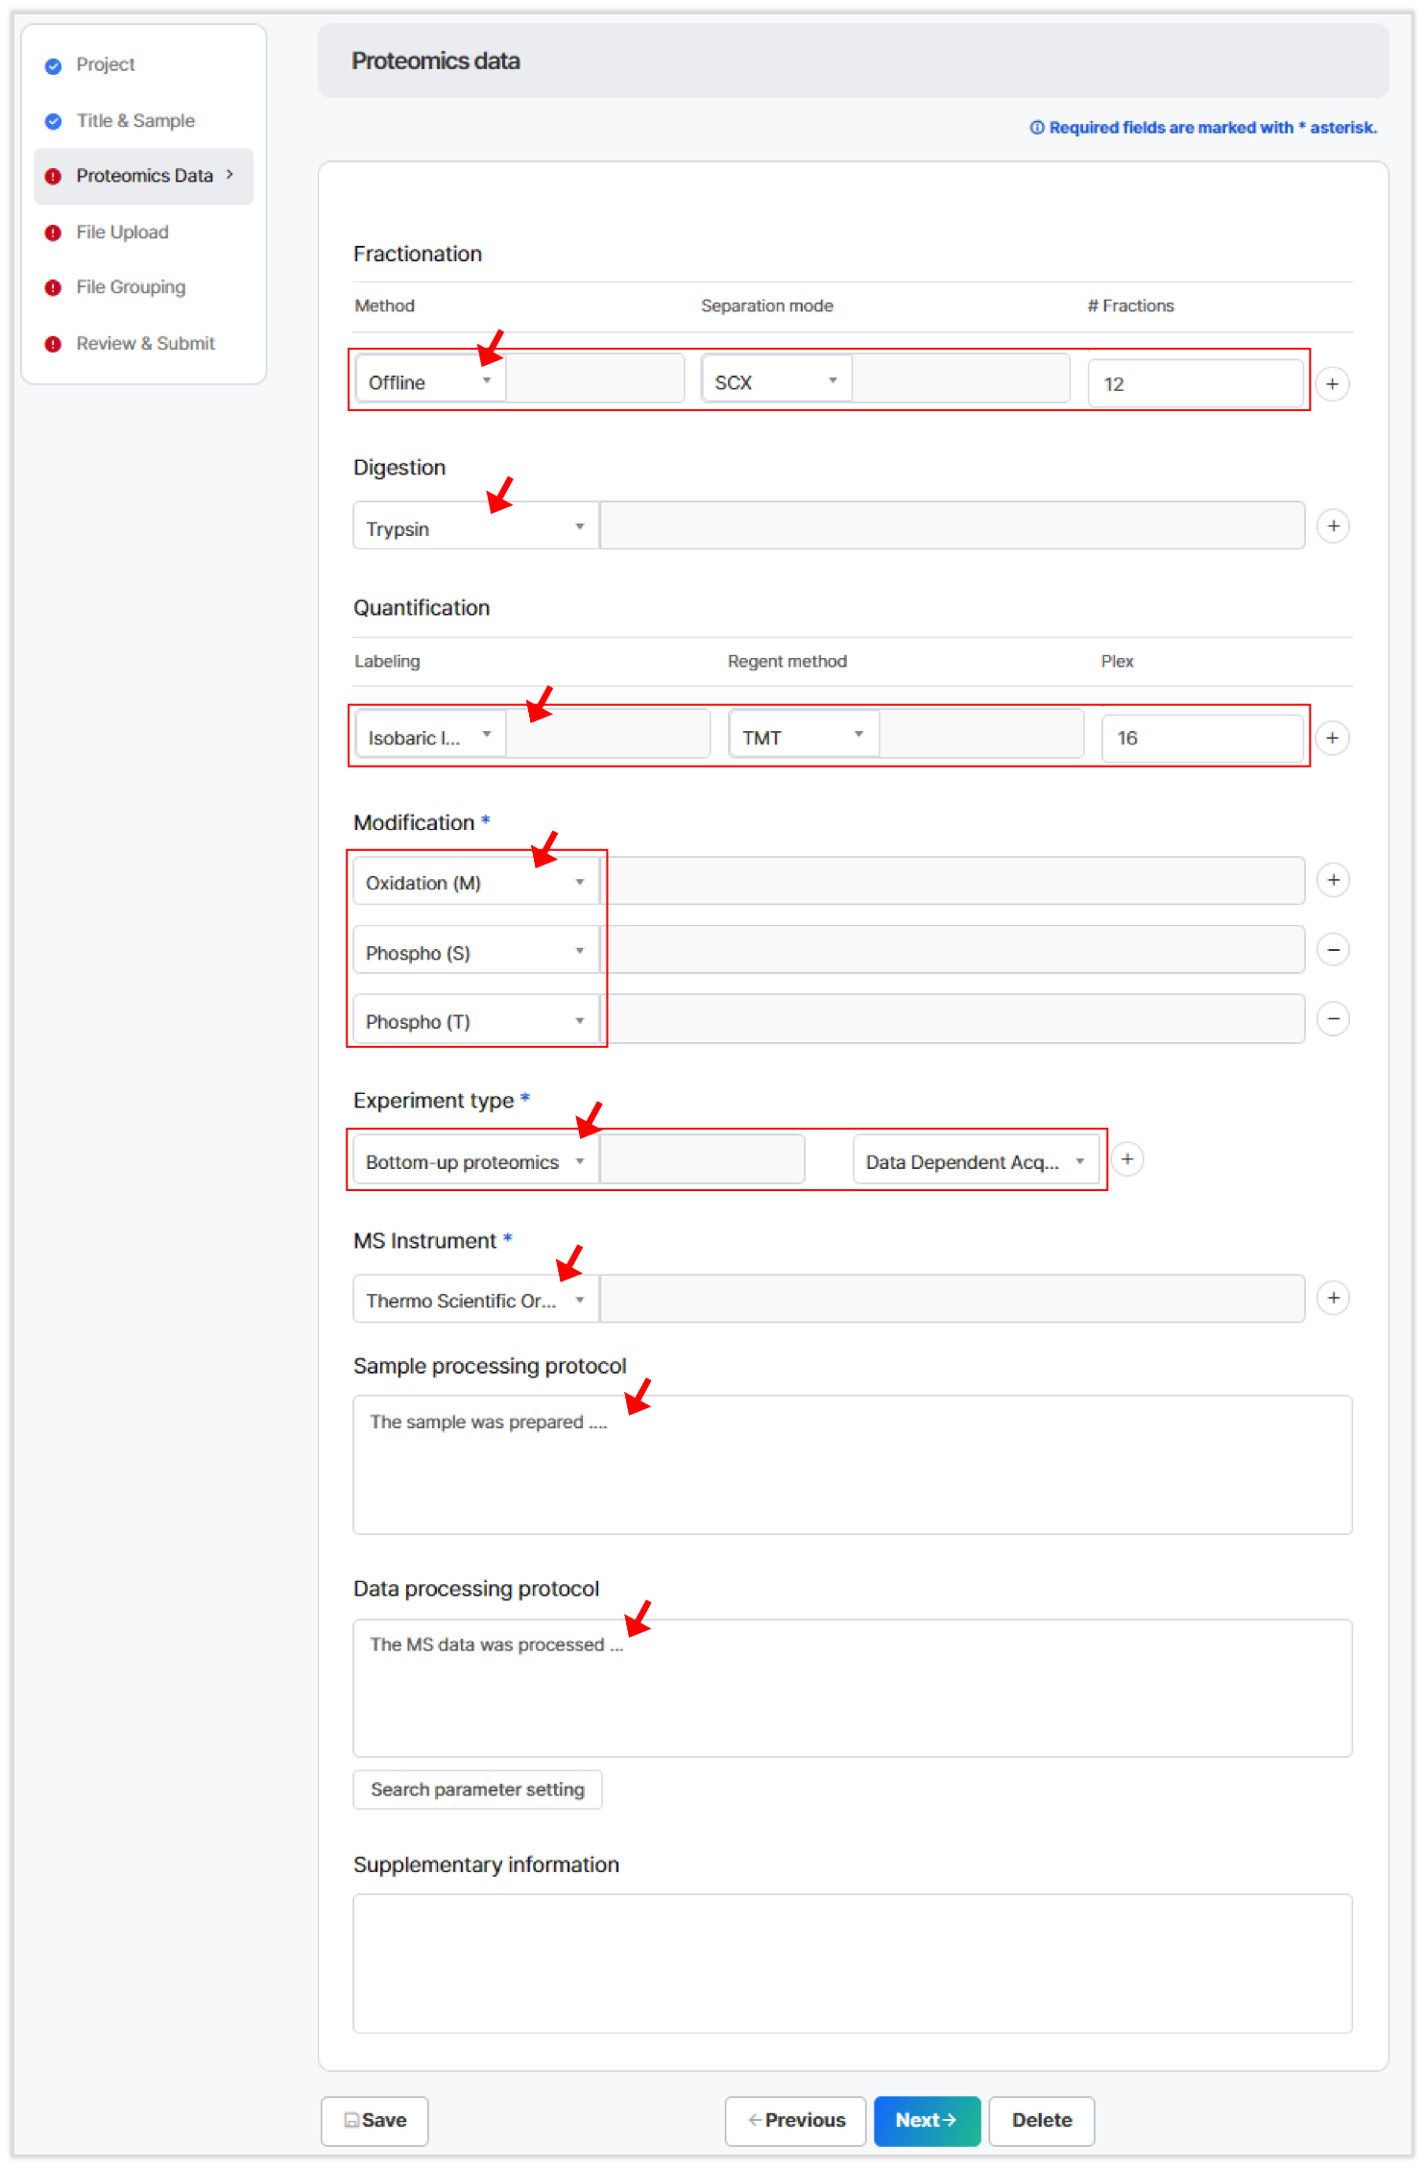Screen dimensions: 1425x2168
Task: Click plus icon to add another quantification entry
Action: [x=1333, y=738]
